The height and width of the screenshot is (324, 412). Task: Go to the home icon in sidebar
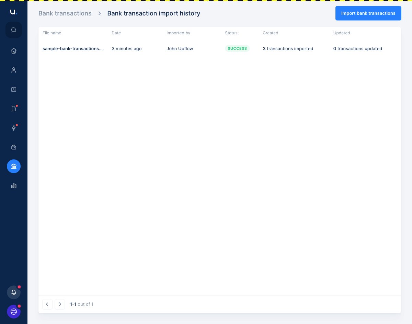[14, 51]
